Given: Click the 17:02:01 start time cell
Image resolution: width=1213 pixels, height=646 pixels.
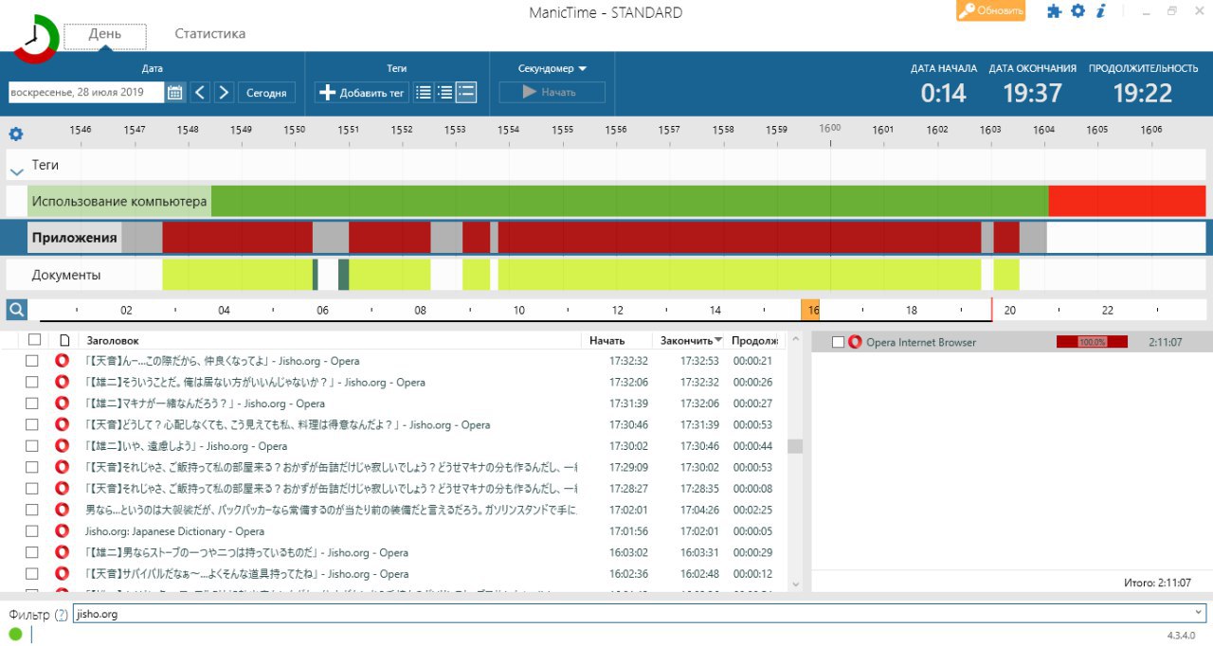Looking at the screenshot, I should click(628, 510).
